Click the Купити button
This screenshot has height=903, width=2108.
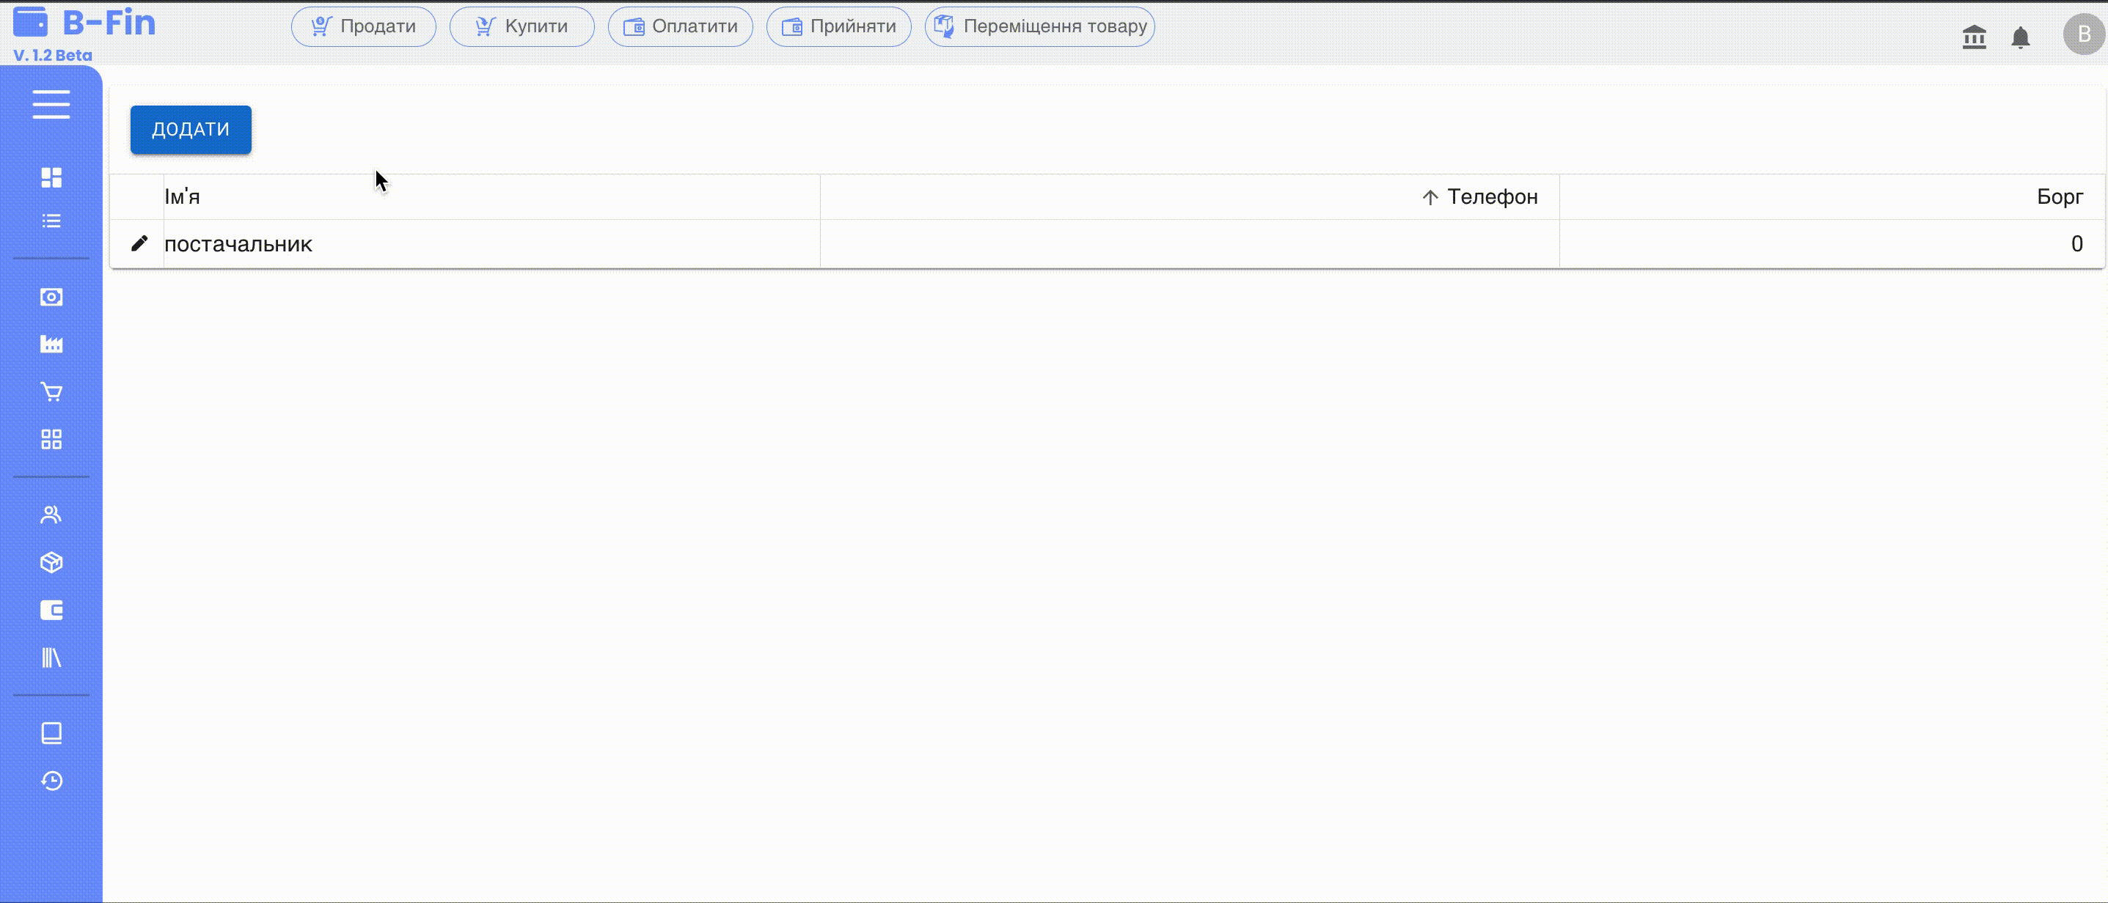click(522, 26)
